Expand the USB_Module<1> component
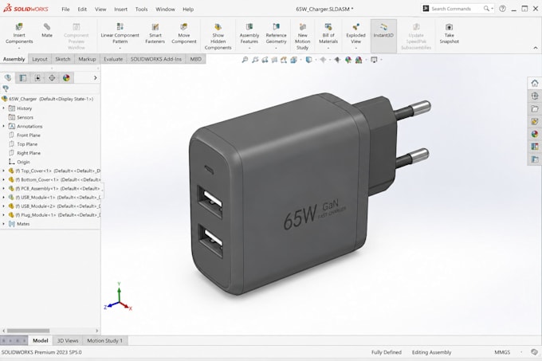 pyautogui.click(x=4, y=198)
